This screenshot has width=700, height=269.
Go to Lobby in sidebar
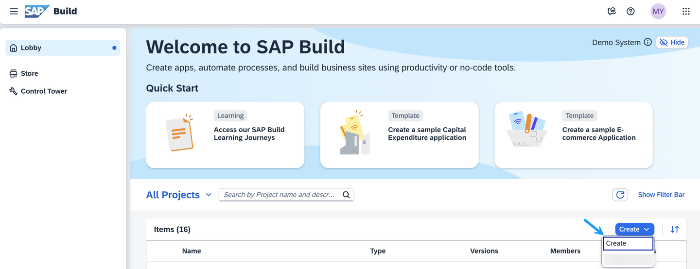(63, 48)
